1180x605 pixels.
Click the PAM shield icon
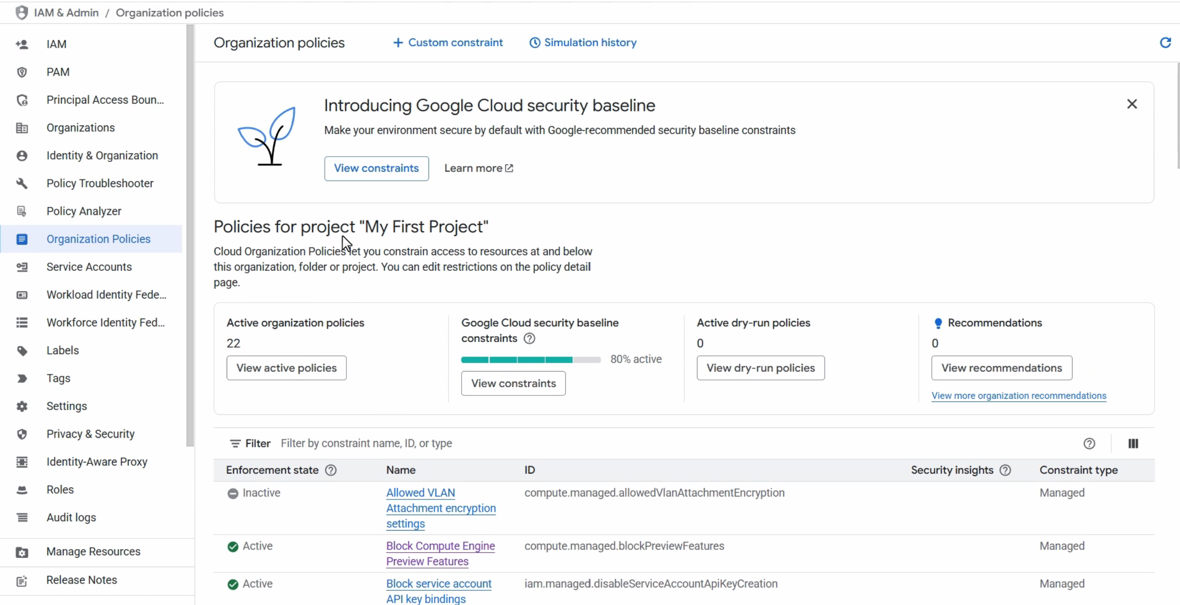coord(22,72)
